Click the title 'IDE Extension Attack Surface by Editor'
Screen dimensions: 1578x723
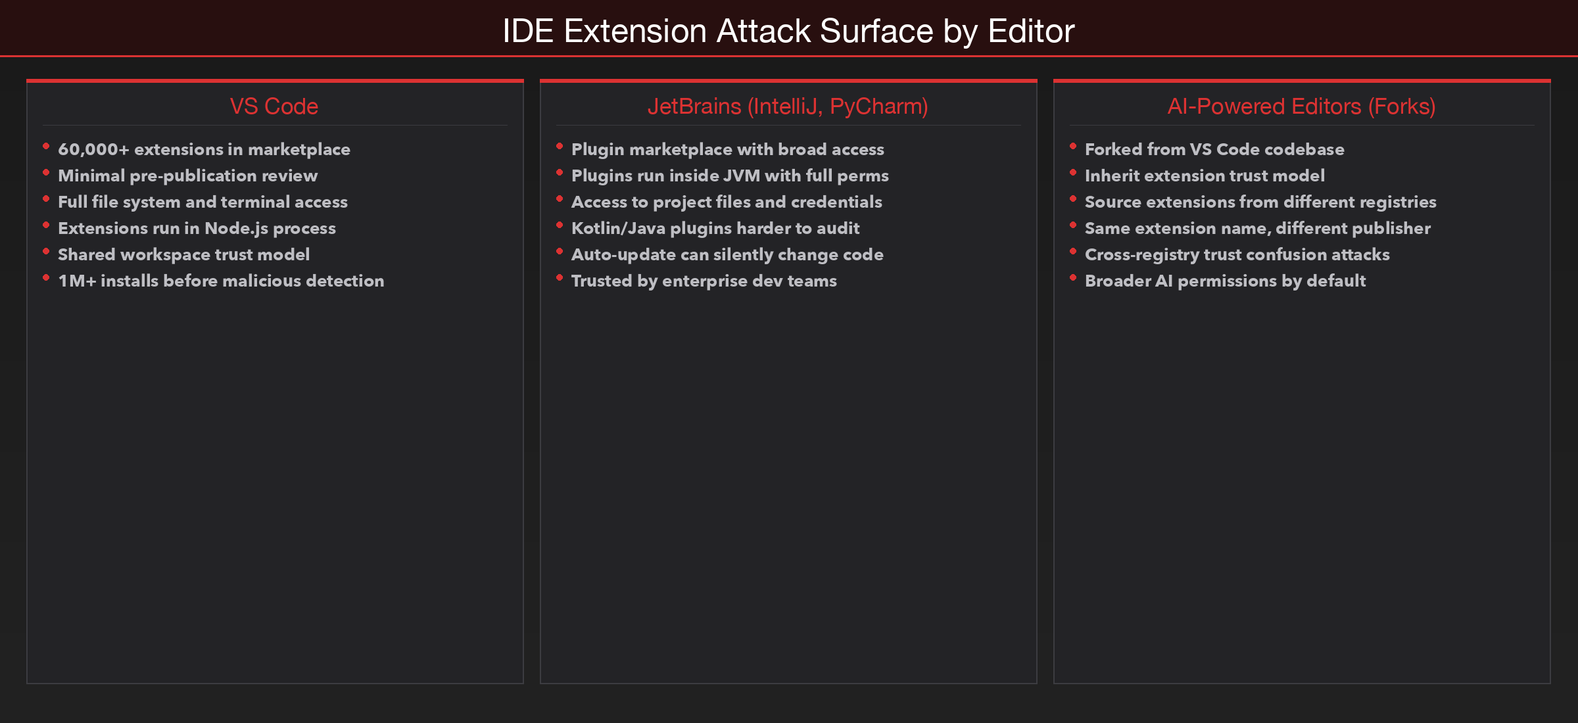(789, 30)
